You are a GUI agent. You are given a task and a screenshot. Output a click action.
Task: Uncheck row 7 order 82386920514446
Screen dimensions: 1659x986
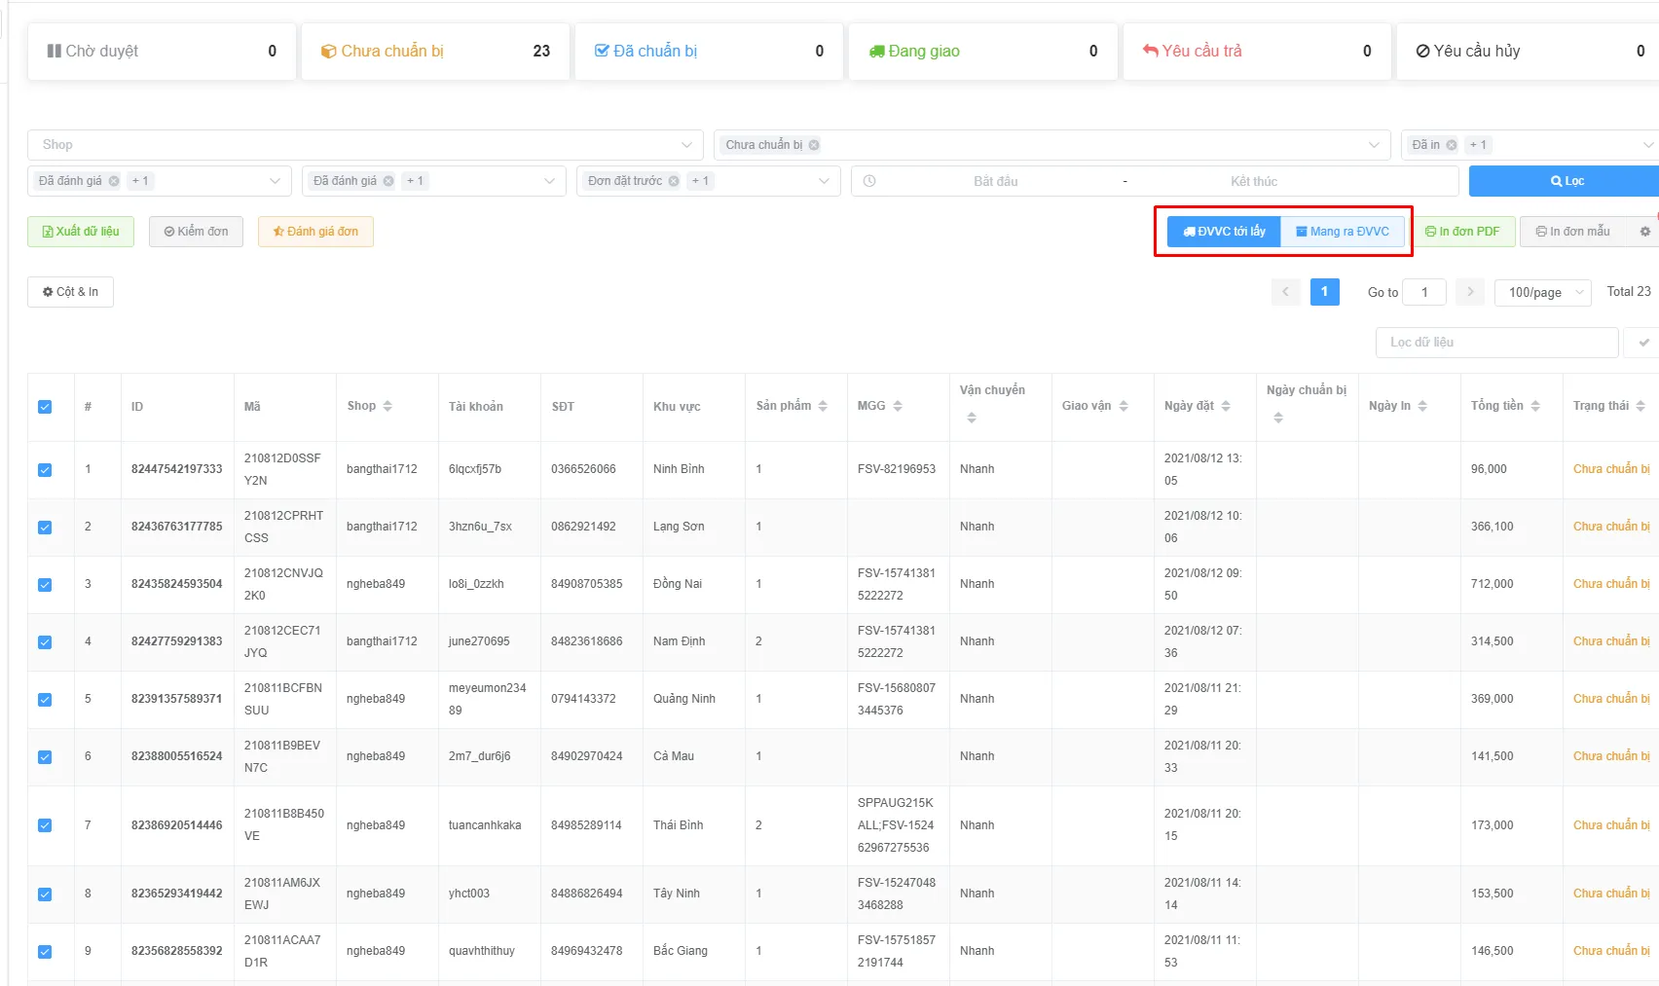point(45,825)
